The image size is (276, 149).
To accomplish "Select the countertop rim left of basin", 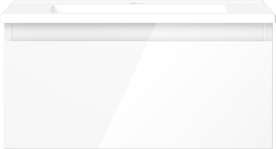I will [26, 8].
